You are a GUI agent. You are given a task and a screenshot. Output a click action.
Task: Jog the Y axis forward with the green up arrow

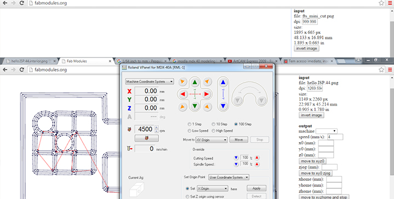click(195, 83)
